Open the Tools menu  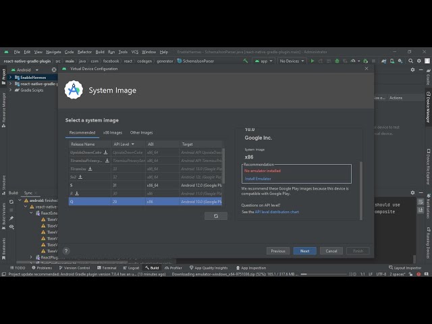coord(123,52)
